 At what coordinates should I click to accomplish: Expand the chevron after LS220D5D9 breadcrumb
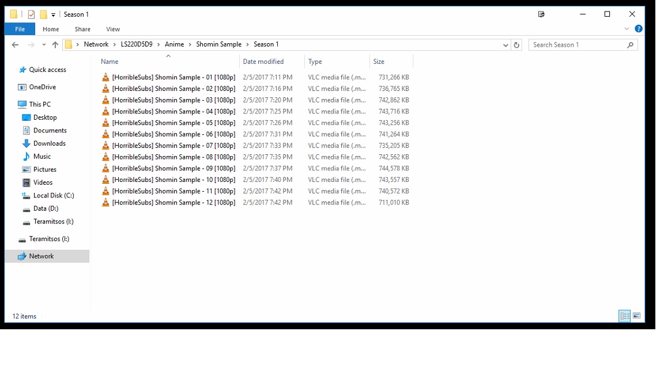(x=159, y=44)
